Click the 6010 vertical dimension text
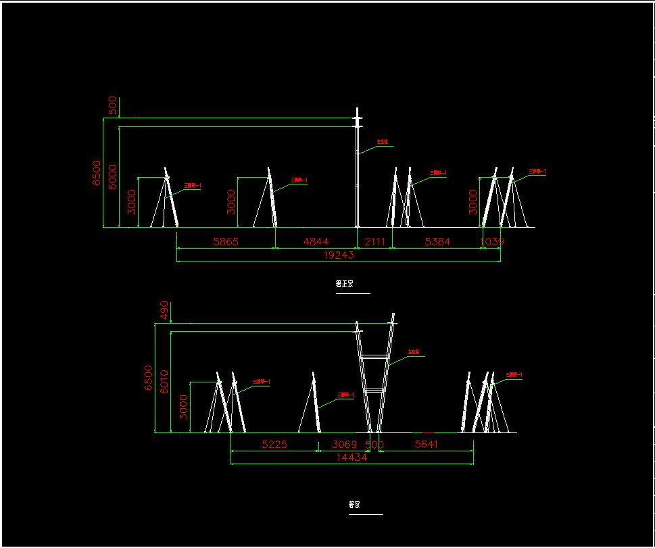This screenshot has height=548, width=655. (x=164, y=378)
